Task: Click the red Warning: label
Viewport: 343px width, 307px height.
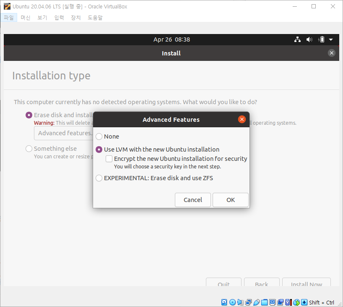Action: 44,123
